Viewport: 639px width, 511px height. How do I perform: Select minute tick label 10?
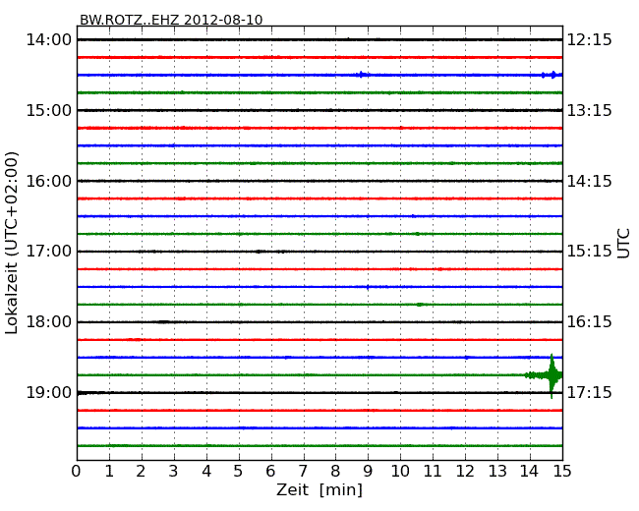click(x=400, y=472)
